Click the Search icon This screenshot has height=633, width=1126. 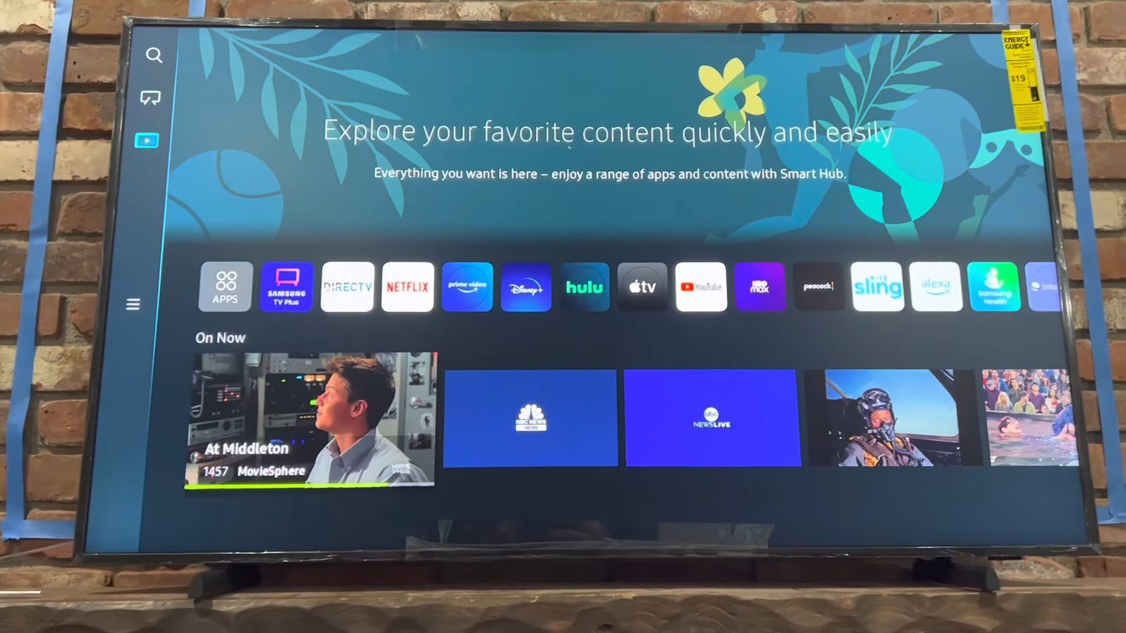pyautogui.click(x=155, y=56)
